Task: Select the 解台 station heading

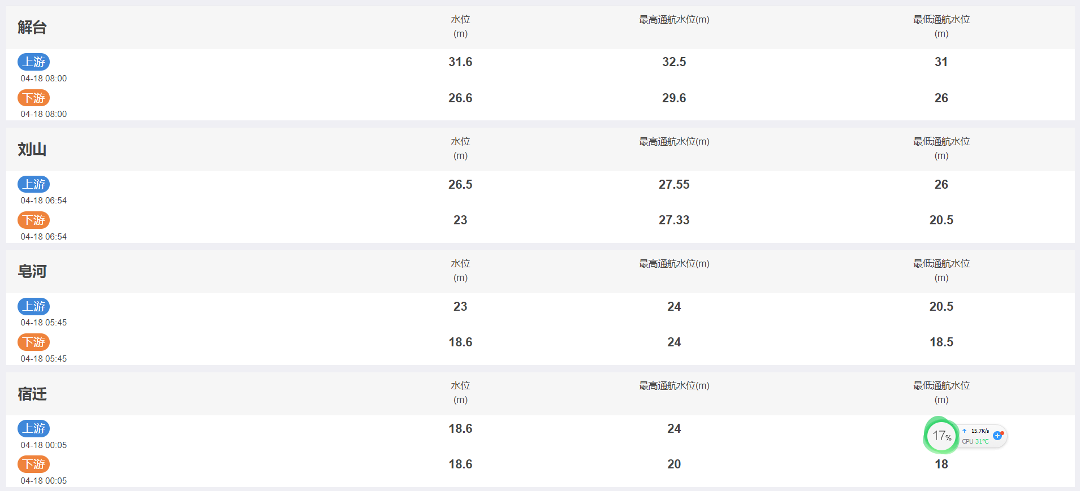Action: click(x=32, y=27)
